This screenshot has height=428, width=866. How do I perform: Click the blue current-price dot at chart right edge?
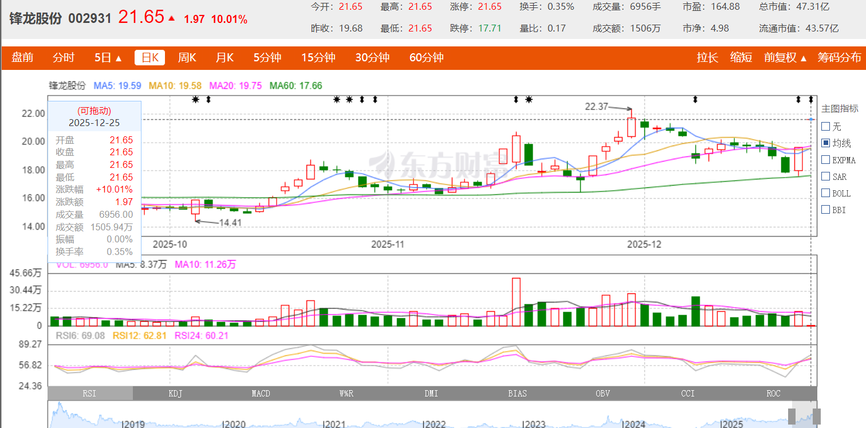click(x=812, y=119)
